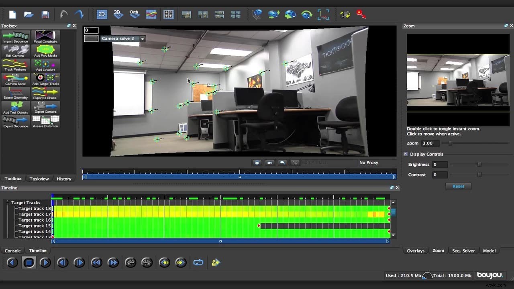The height and width of the screenshot is (289, 514).
Task: Toggle the Display Controls checkbox
Action: tap(406, 154)
